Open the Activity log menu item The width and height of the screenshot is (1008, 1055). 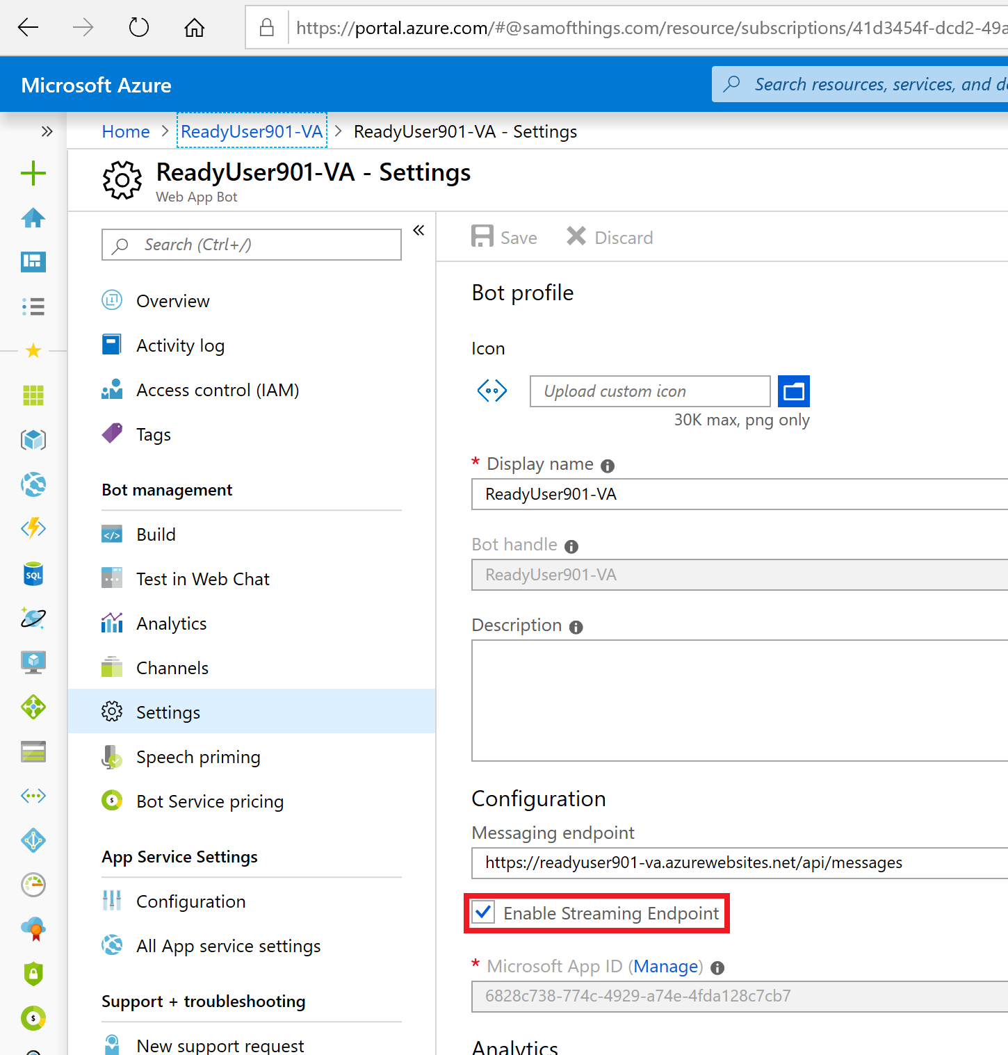[252, 345]
